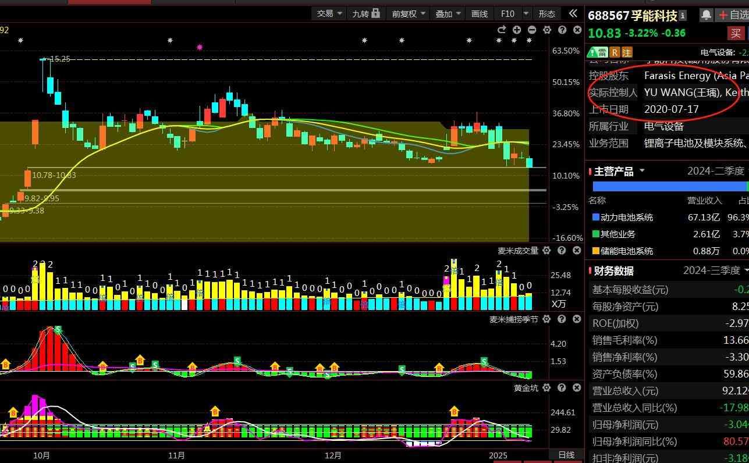
Task: Open the 前复权 adjustment dropdown
Action: 409,13
